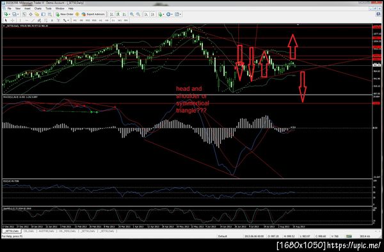Viewport: 384px width, 252px height.
Task: Select the Trendline drawing tool
Action: pyautogui.click(x=33, y=20)
